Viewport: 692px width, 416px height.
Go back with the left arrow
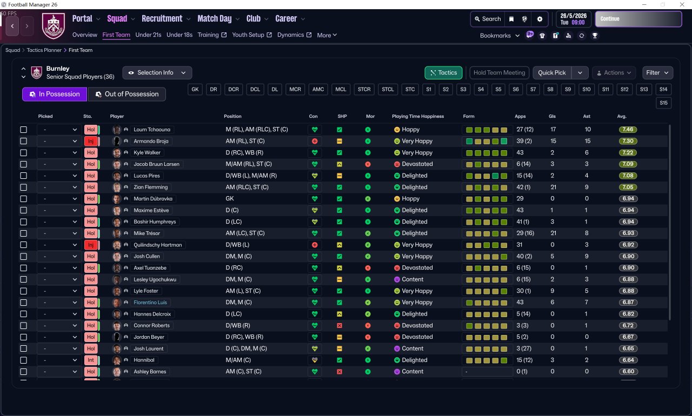tap(12, 25)
